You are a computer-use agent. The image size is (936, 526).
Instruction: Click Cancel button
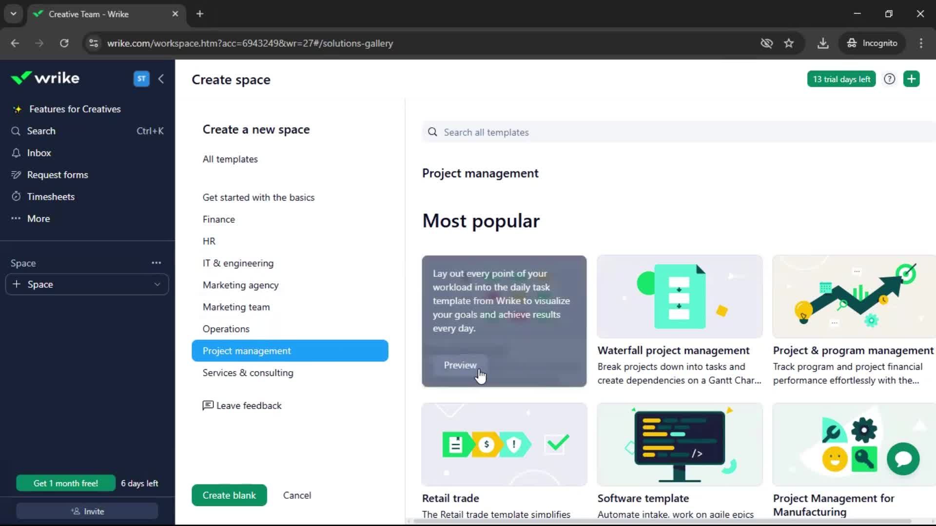[x=297, y=495]
